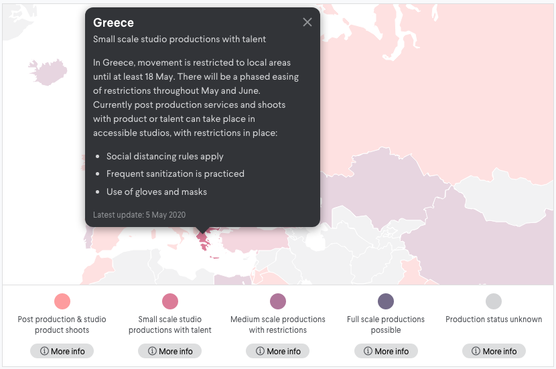
Task: Click the Post production & studio label
Action: 62,324
